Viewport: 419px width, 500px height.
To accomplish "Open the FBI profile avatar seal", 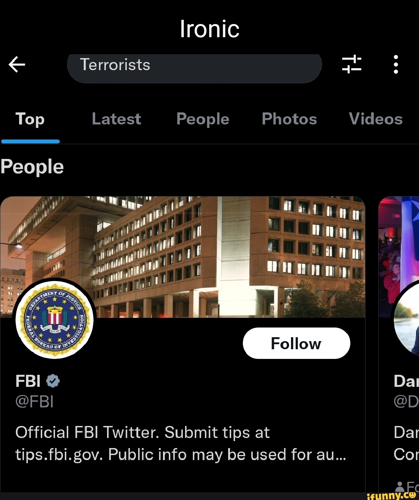I will point(54,320).
